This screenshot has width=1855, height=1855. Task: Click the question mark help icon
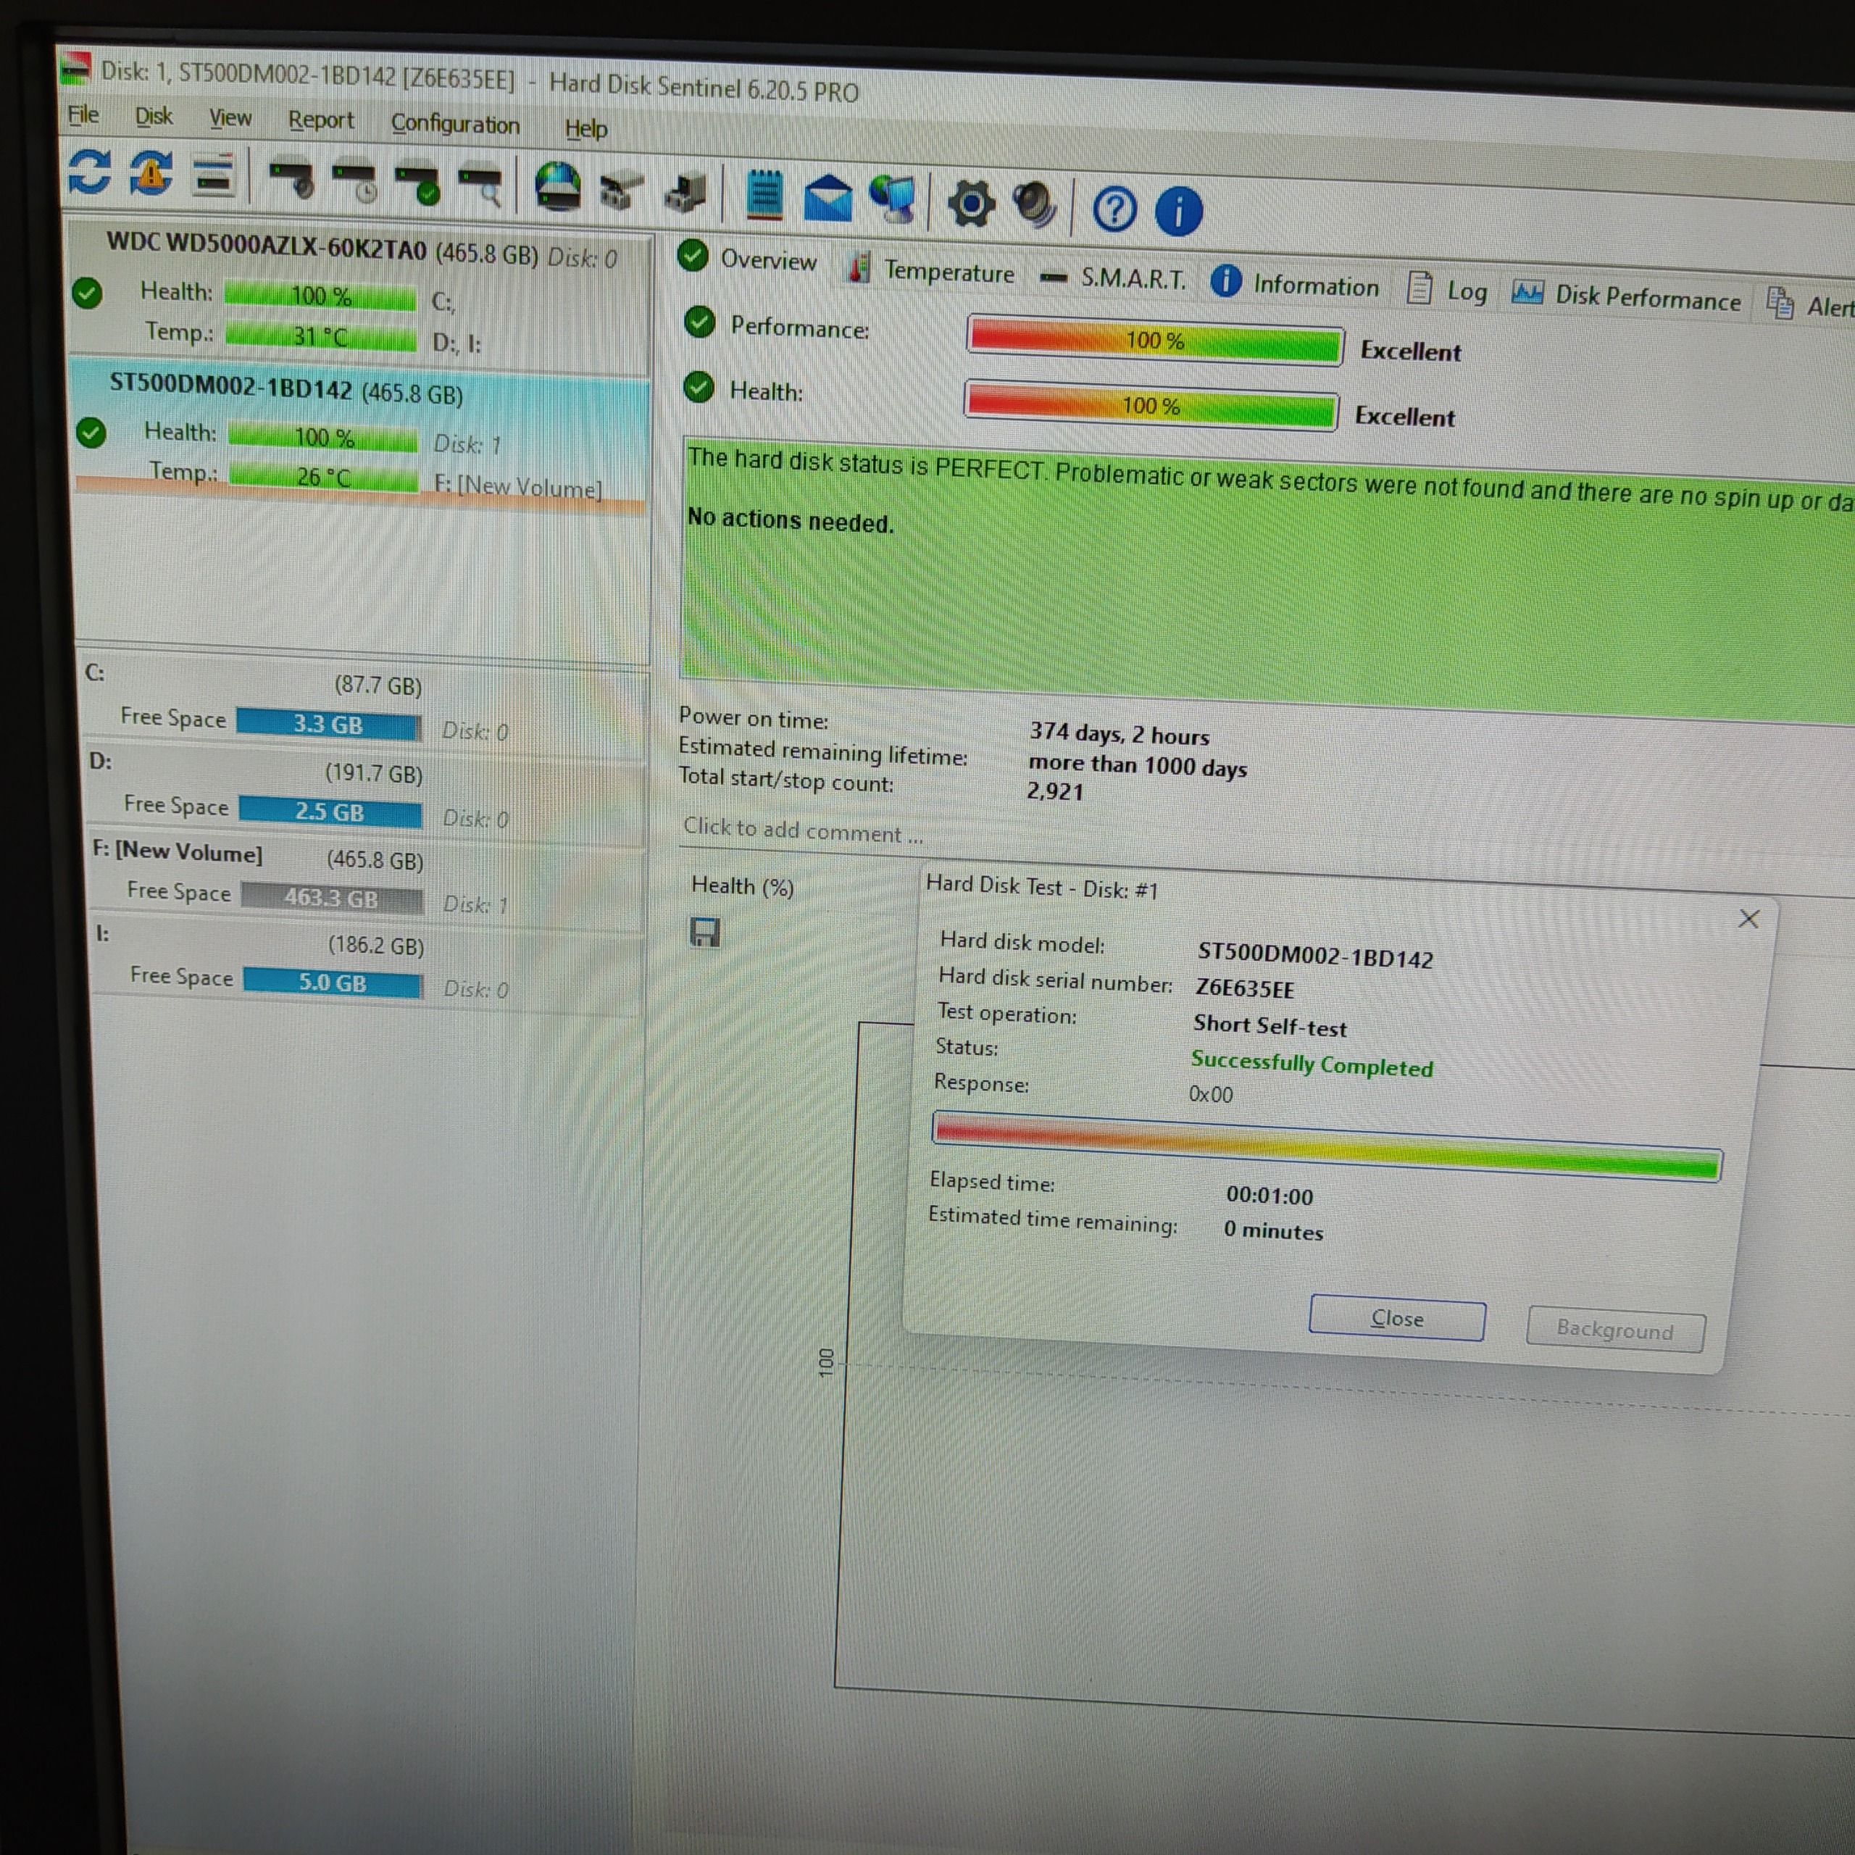1114,209
